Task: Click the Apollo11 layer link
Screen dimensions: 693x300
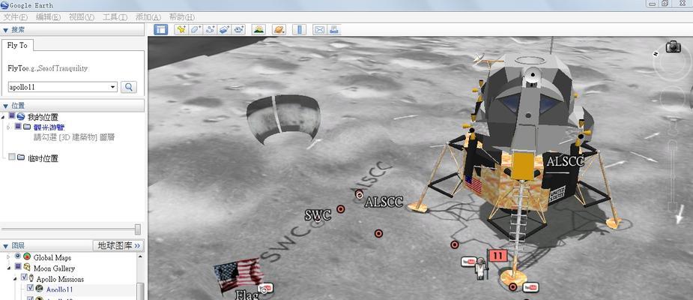Action: pos(60,289)
